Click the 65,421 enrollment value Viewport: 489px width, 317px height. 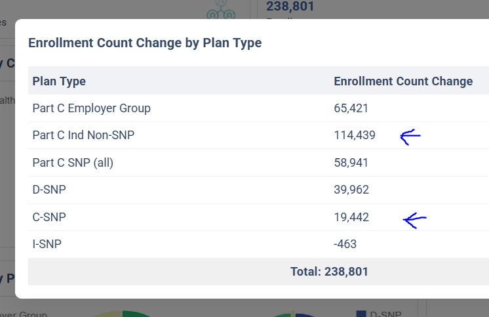click(351, 108)
